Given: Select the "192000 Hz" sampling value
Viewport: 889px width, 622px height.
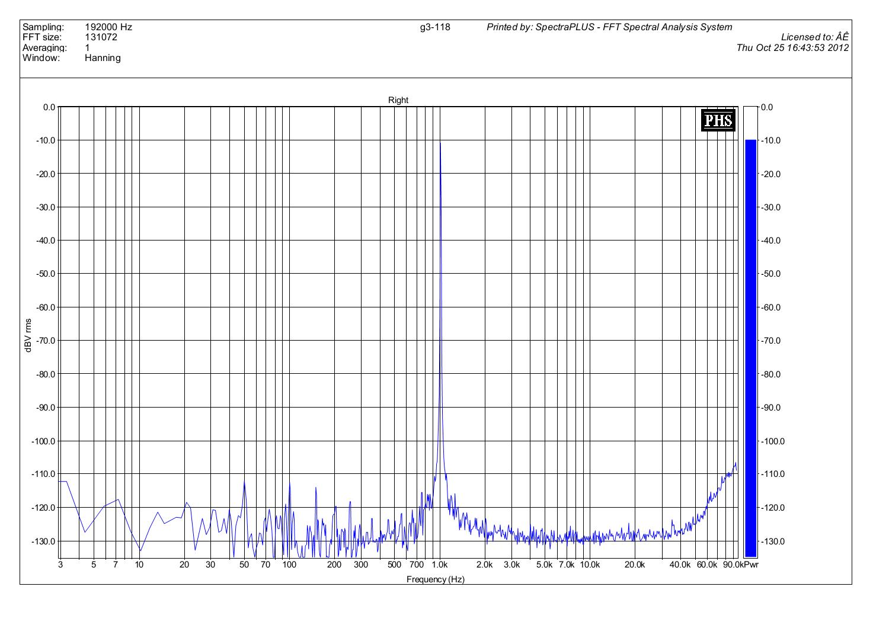Looking at the screenshot, I should (108, 27).
